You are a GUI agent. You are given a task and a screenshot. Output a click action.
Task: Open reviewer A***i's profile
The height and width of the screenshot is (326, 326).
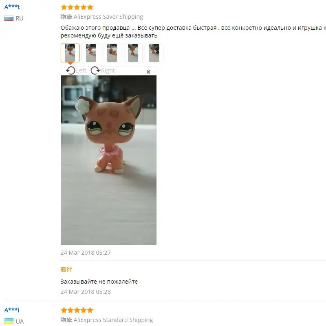coord(12,310)
